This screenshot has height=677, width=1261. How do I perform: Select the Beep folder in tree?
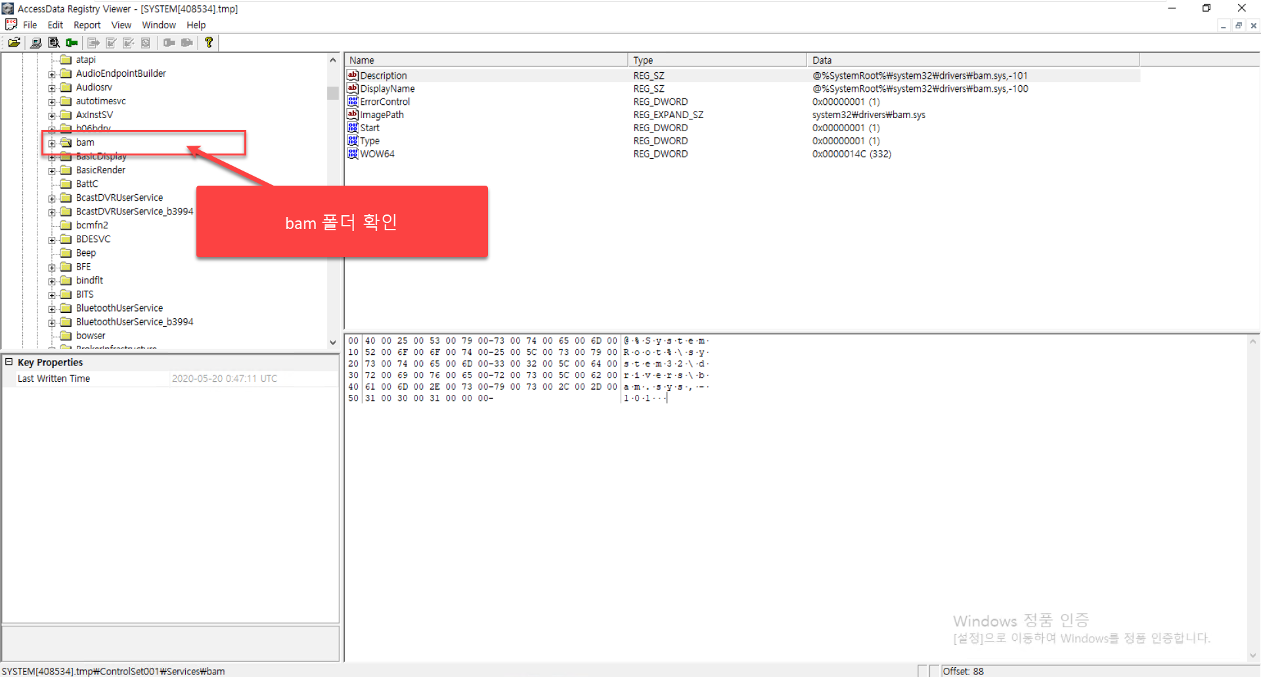coord(86,253)
